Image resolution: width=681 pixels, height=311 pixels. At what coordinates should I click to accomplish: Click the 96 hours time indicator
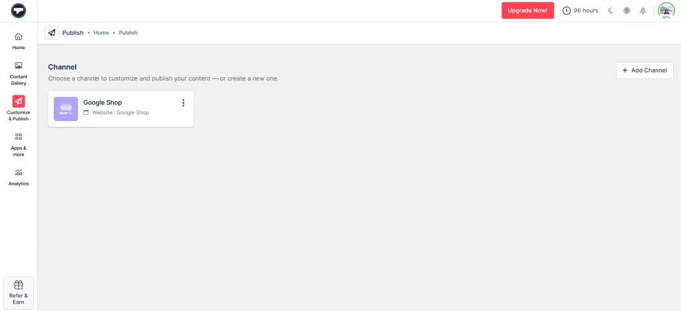pyautogui.click(x=580, y=11)
